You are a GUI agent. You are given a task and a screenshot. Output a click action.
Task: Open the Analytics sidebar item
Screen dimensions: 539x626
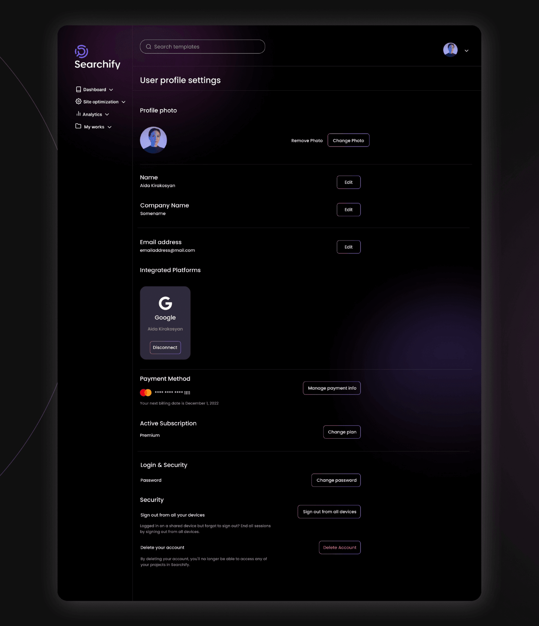(92, 114)
